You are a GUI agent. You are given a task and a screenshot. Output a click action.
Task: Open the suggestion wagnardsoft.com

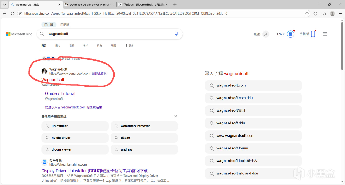pyautogui.click(x=253, y=85)
